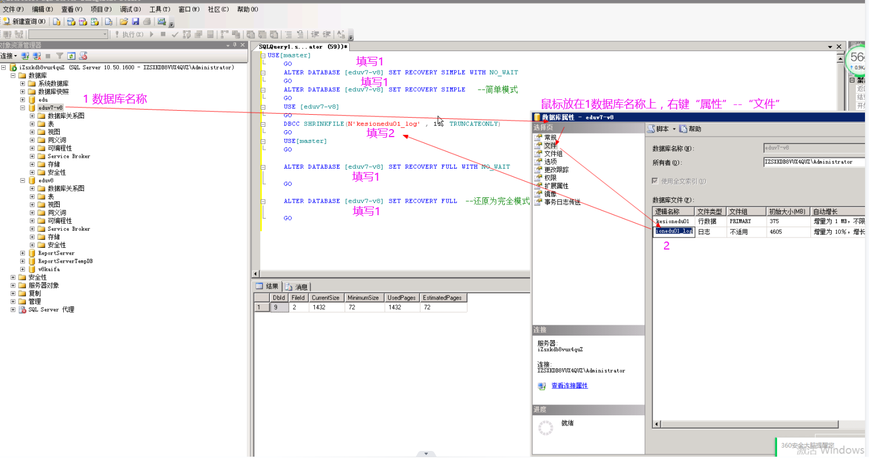869x467 pixels.
Task: Click the 查看连接属性 link
Action: coord(569,386)
